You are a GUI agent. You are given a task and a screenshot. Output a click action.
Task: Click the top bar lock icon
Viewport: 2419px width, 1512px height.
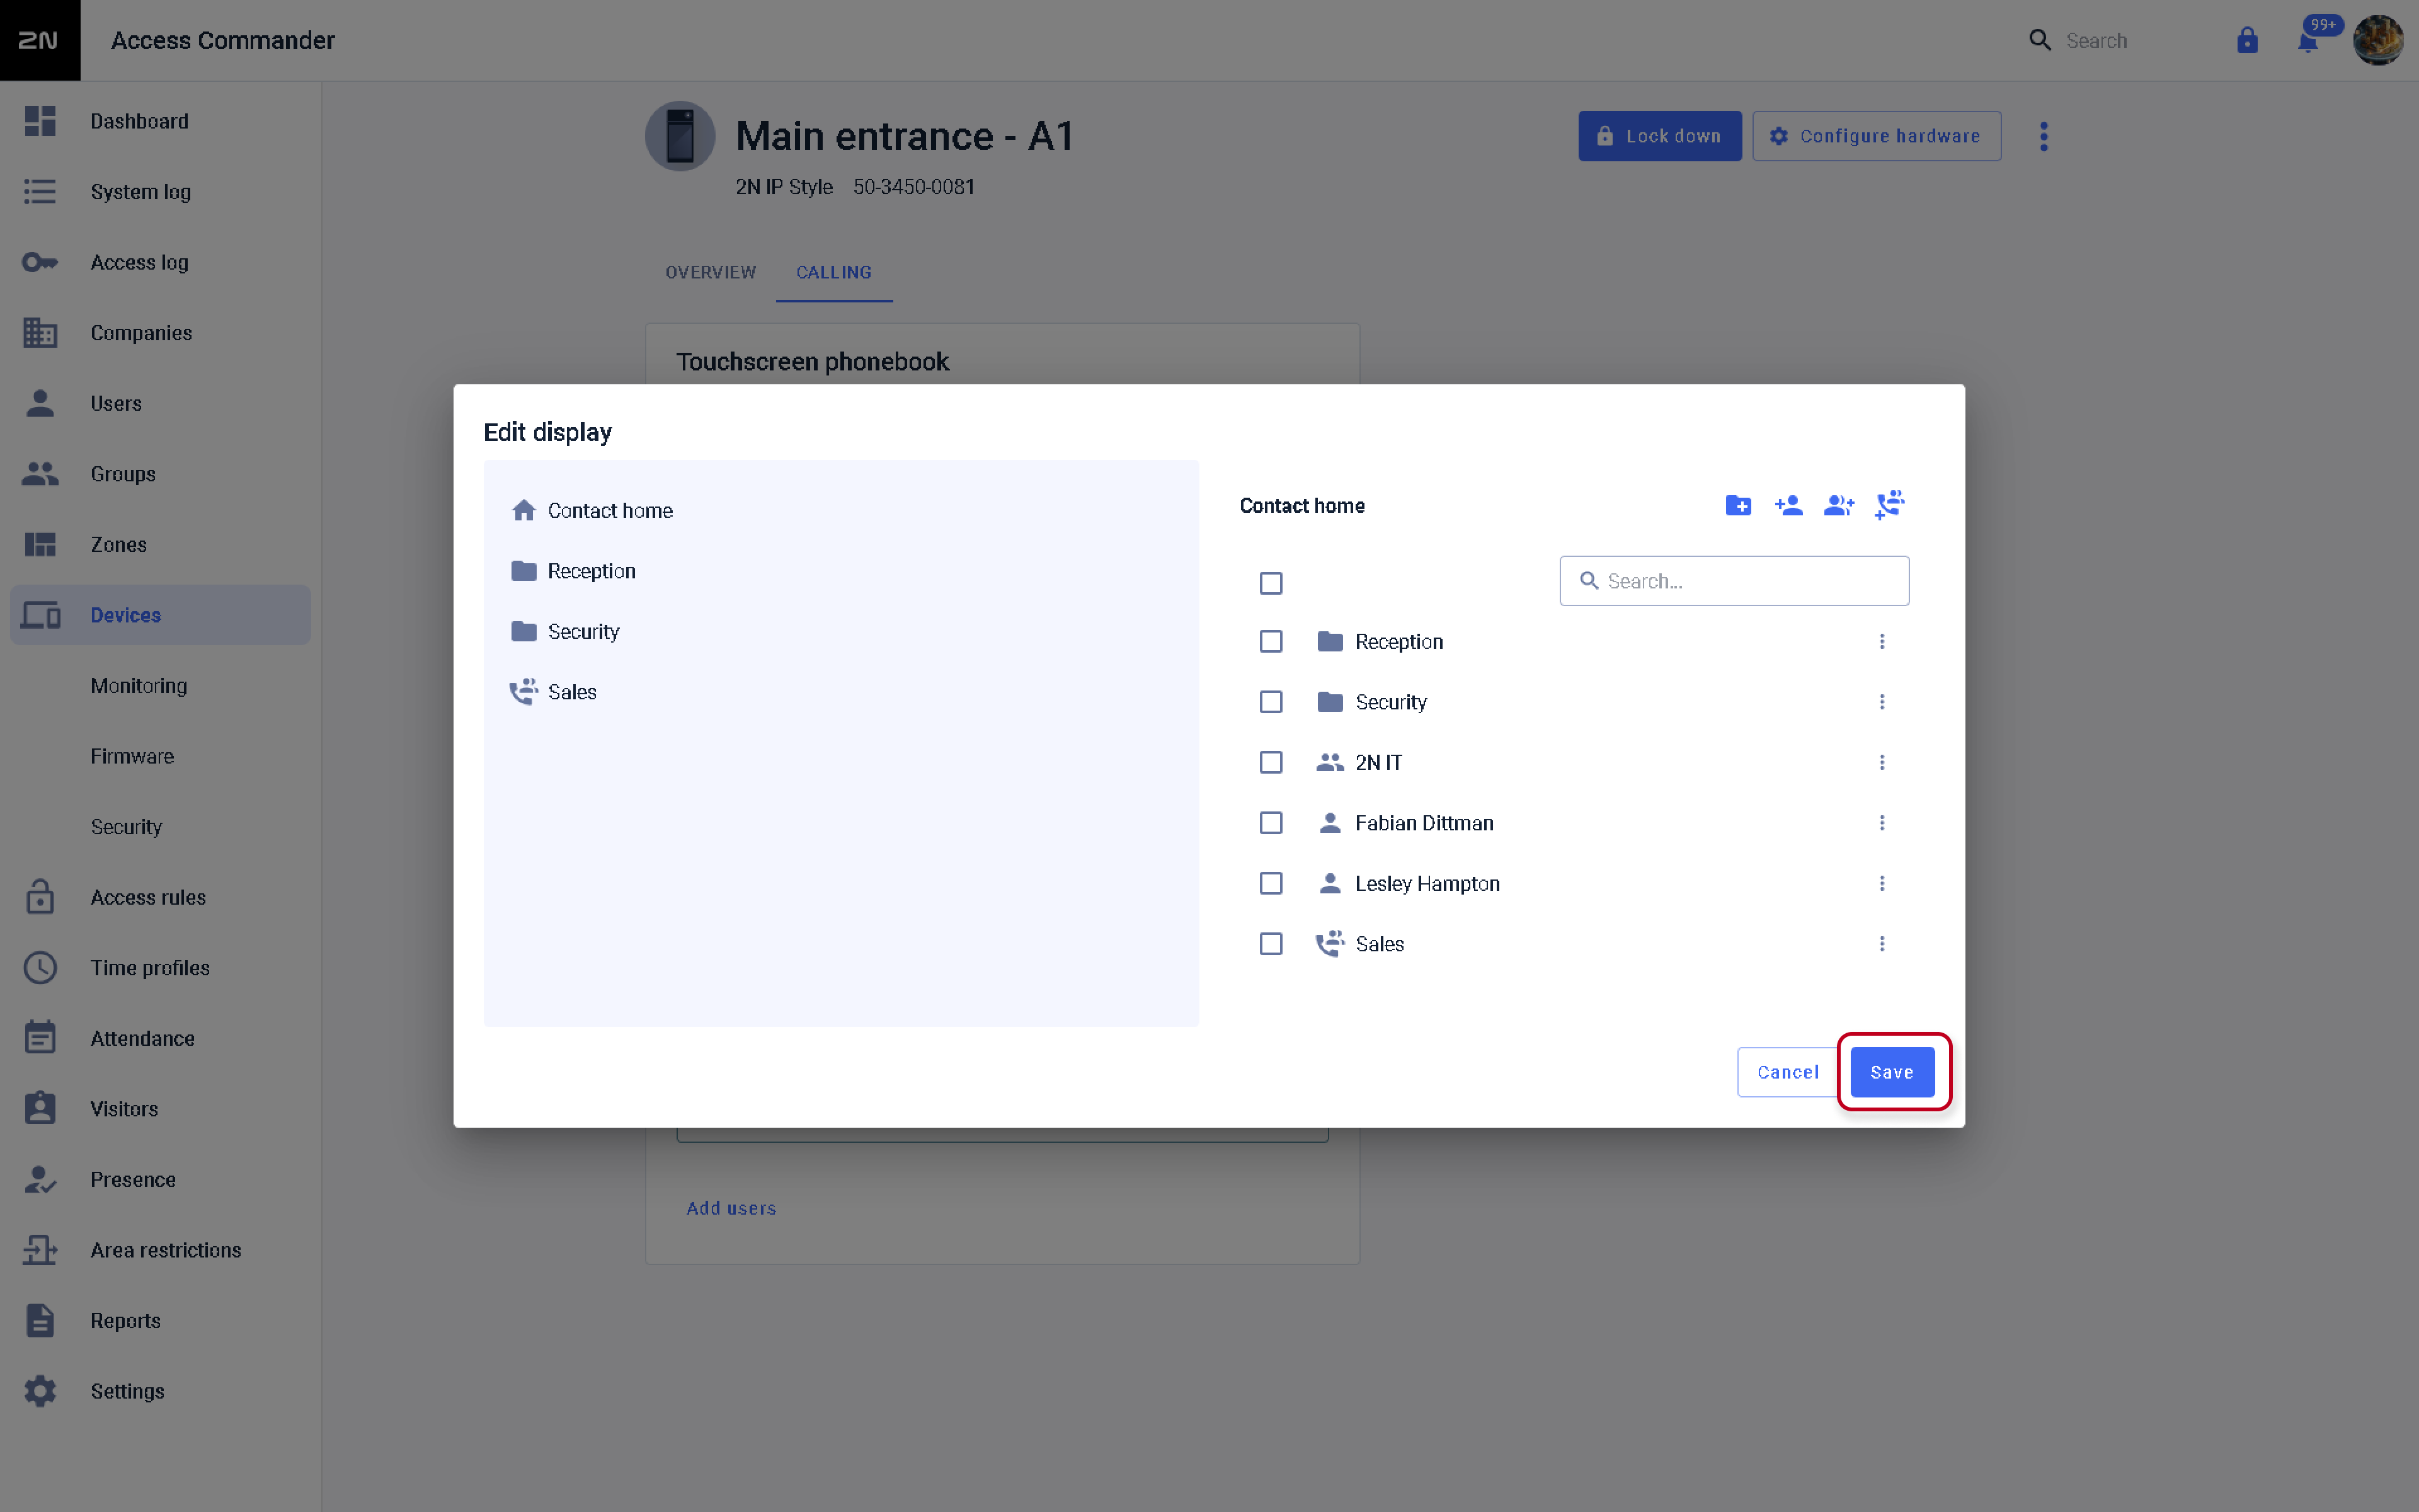(2247, 40)
